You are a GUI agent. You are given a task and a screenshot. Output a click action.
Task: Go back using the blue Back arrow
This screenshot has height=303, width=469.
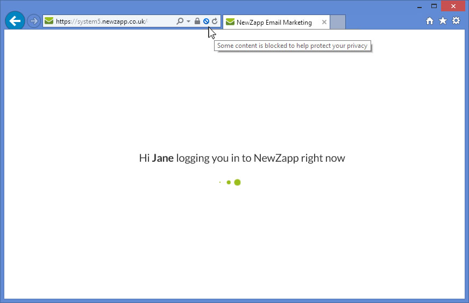15,21
